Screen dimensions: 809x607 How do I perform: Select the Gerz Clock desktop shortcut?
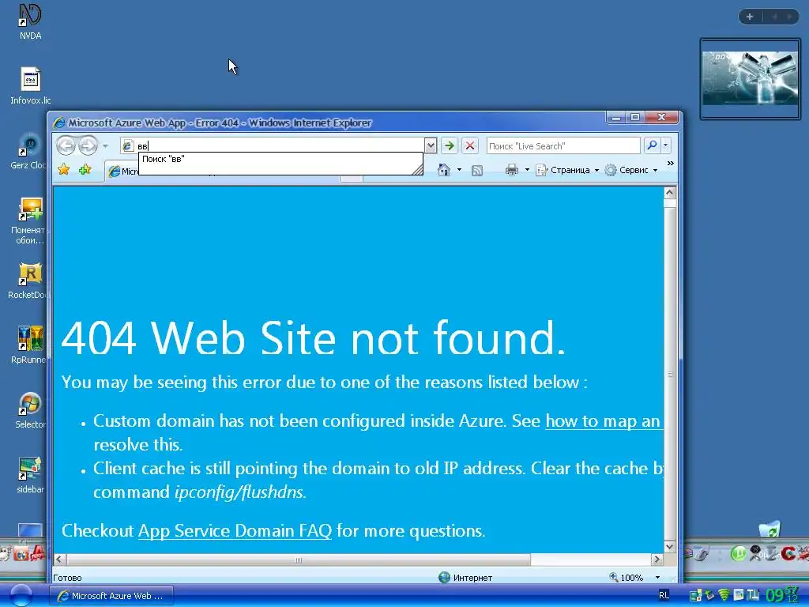point(29,152)
